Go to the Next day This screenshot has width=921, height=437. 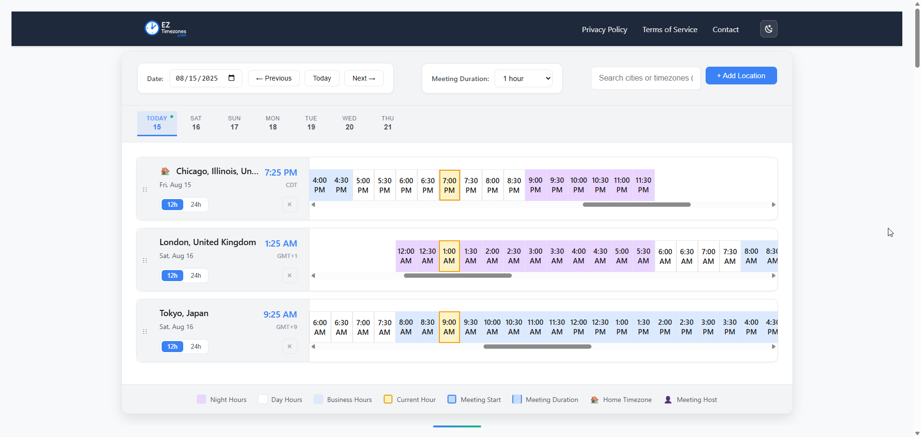(364, 78)
